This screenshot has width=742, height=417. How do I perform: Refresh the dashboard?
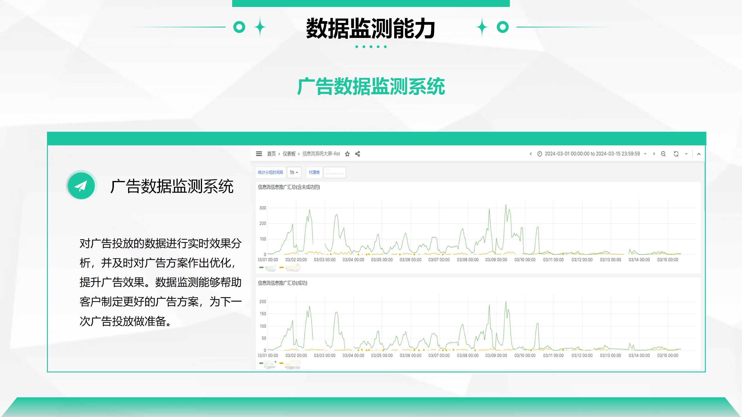(676, 154)
